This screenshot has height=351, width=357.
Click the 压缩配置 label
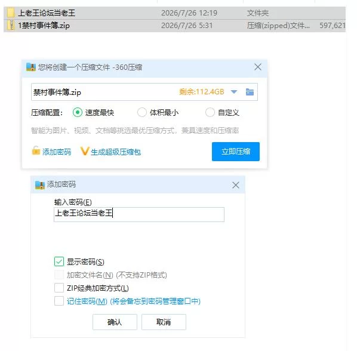[47, 113]
